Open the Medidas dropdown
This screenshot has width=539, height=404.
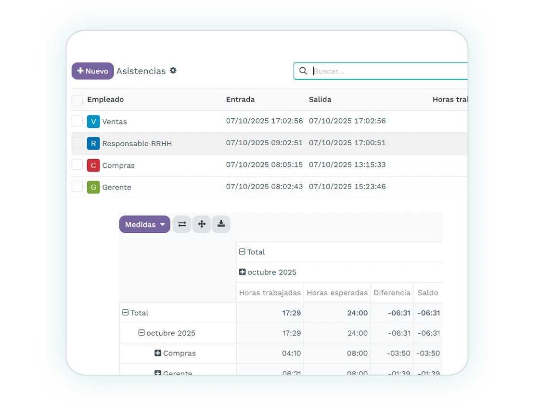(144, 225)
